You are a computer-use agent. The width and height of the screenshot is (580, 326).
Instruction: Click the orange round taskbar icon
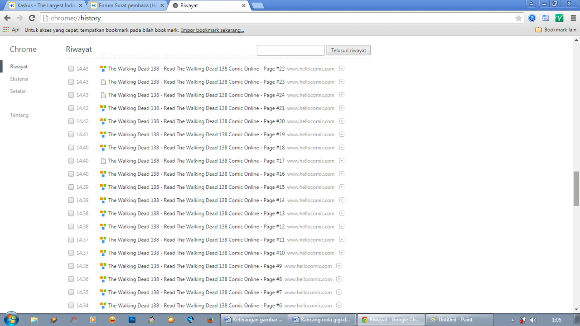click(x=171, y=320)
